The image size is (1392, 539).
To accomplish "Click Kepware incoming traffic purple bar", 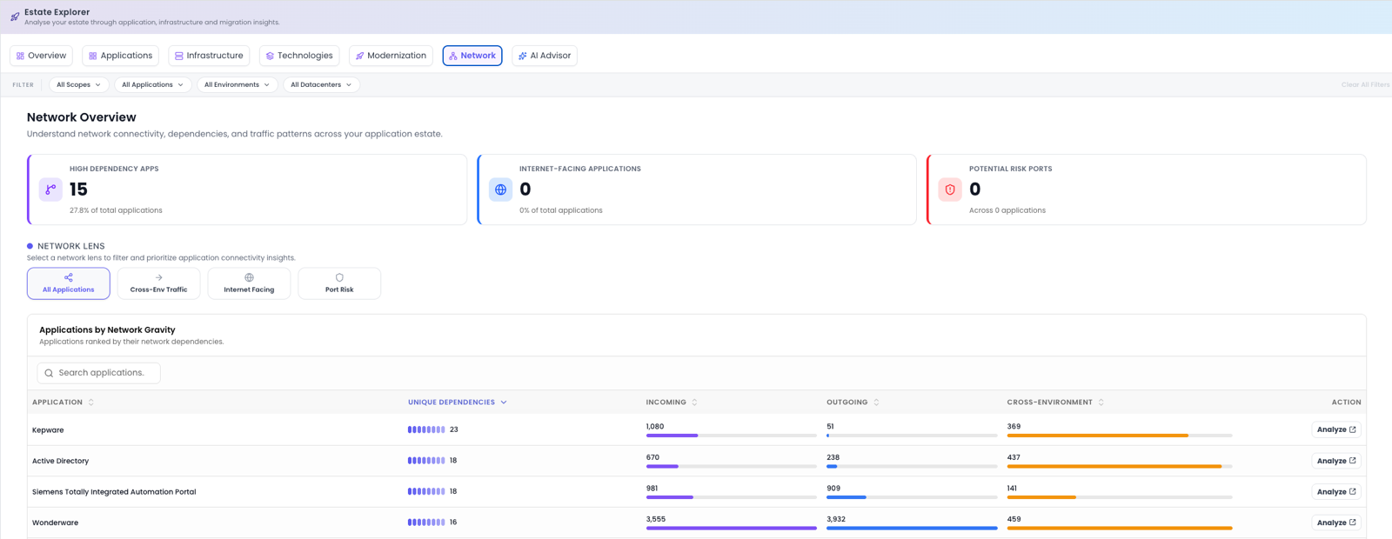I will [672, 436].
